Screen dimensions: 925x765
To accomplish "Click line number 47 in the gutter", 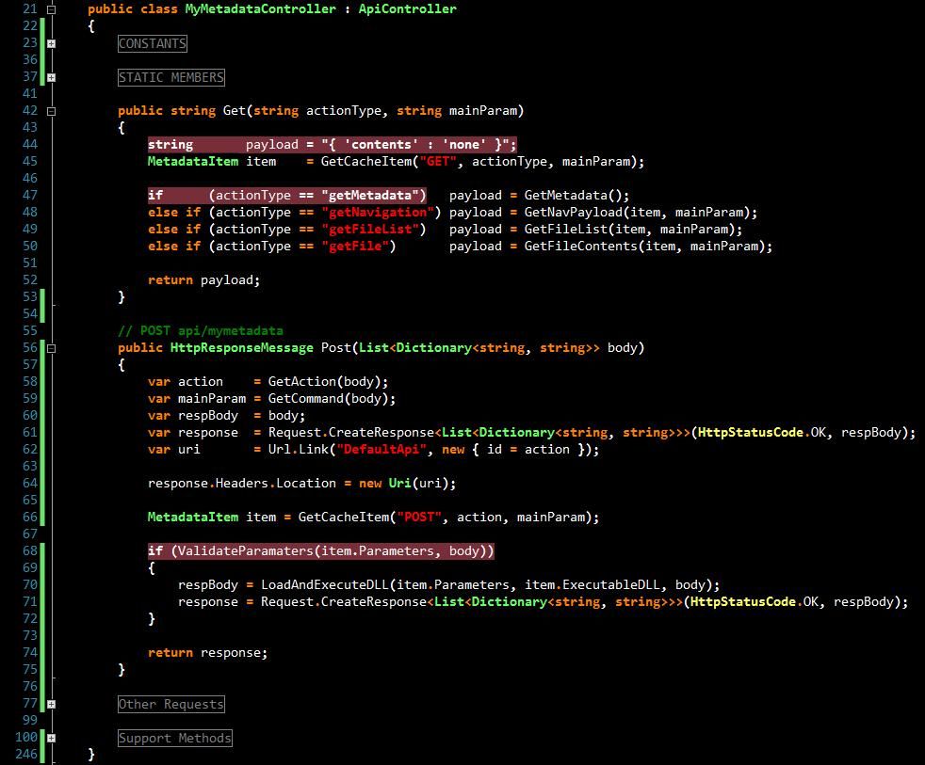I will [29, 195].
